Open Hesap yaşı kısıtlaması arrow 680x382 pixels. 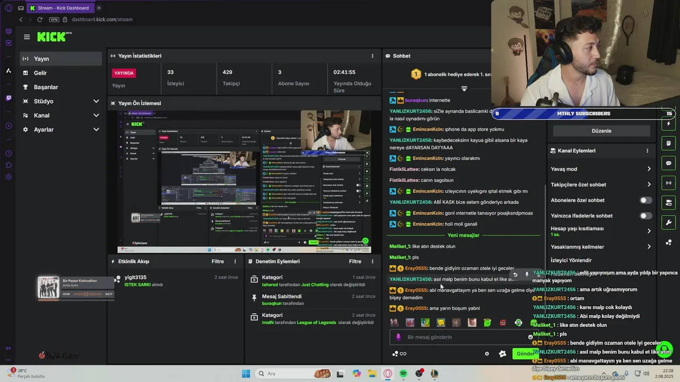[x=649, y=231]
